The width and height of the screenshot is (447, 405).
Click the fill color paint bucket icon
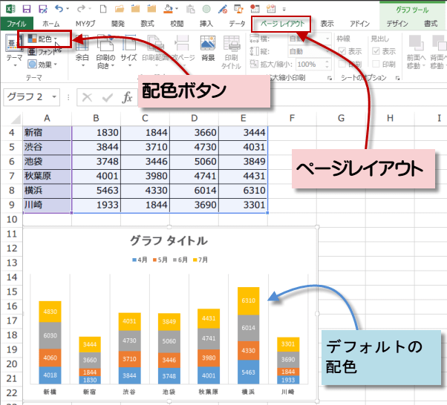[x=168, y=9]
